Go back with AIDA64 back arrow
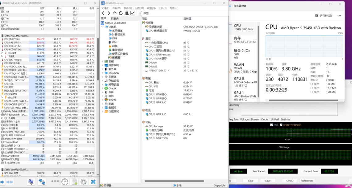The width and height of the screenshot is (352, 188). tap(103, 13)
